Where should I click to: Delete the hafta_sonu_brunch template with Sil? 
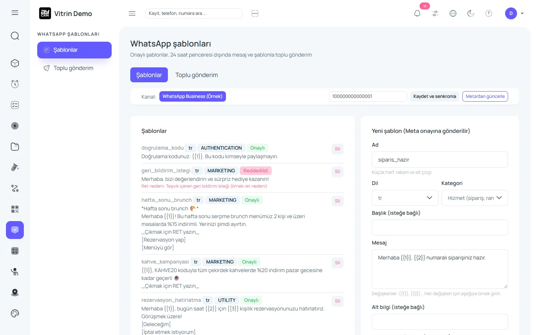pos(337,201)
